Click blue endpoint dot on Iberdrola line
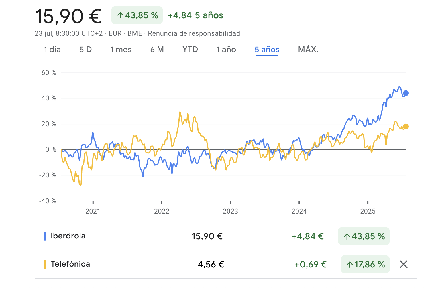 click(406, 93)
